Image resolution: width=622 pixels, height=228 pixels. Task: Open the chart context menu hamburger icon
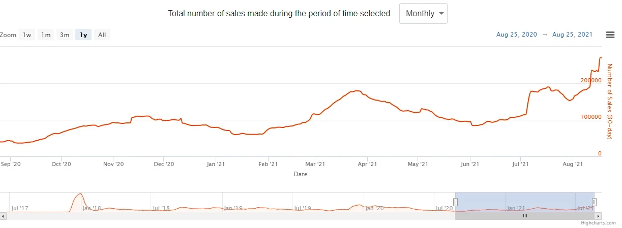tap(610, 35)
